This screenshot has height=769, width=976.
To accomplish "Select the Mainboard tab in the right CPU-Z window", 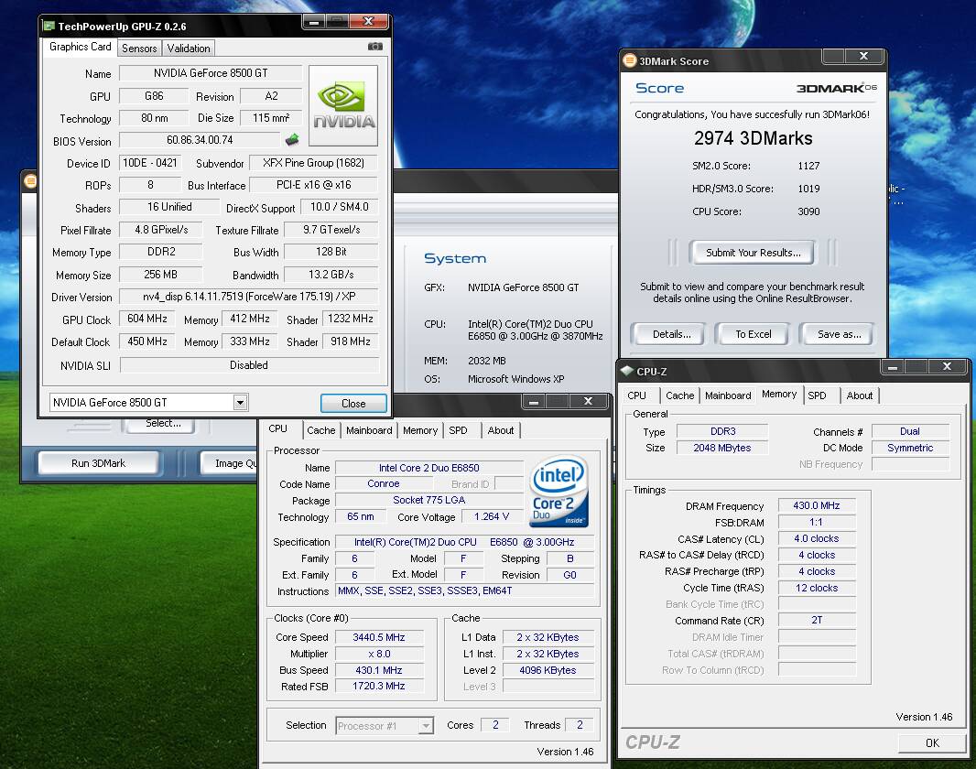I will click(728, 395).
